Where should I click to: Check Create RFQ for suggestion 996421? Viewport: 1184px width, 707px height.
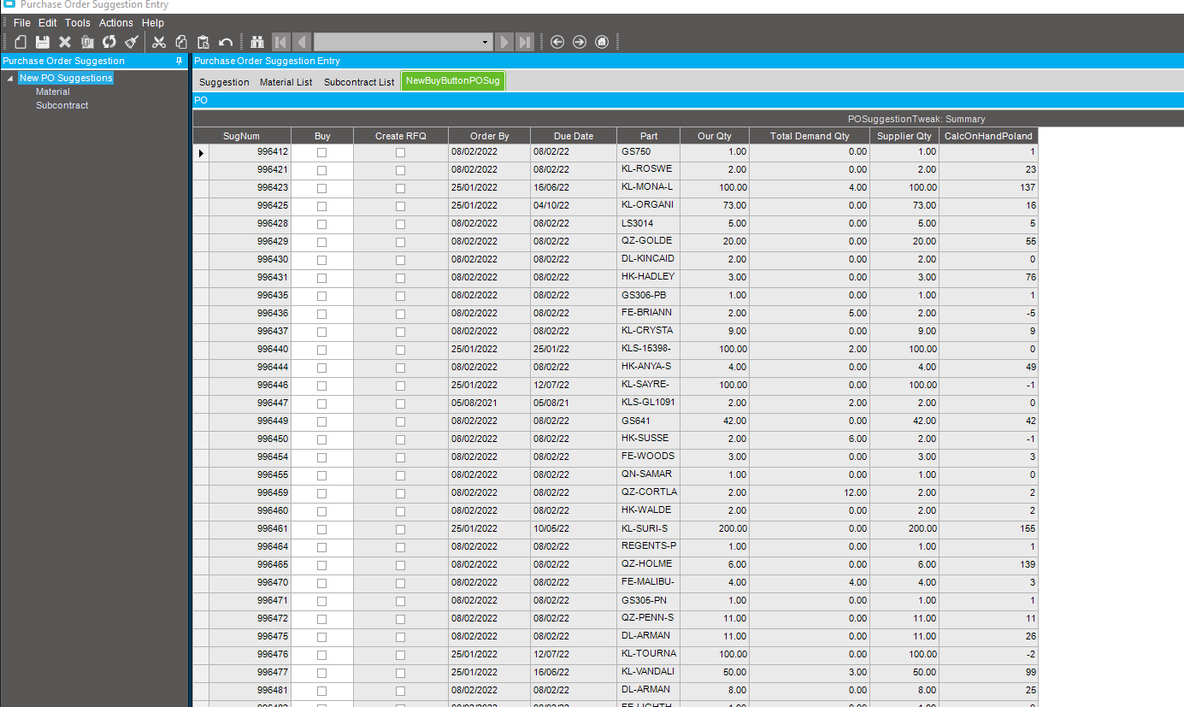400,170
